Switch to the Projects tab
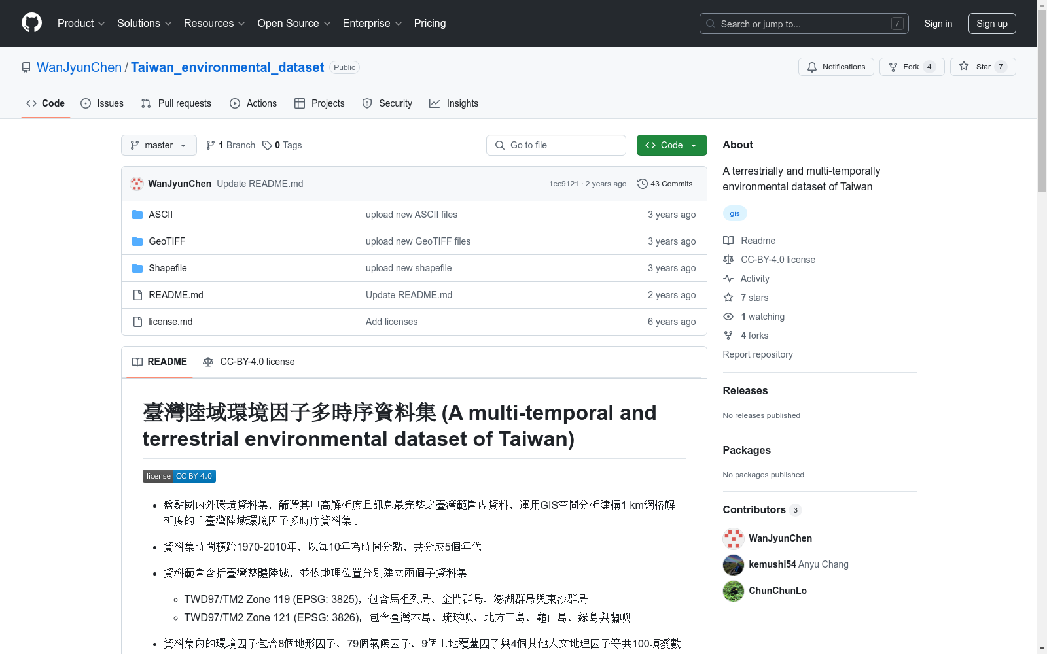The width and height of the screenshot is (1047, 654). point(319,103)
